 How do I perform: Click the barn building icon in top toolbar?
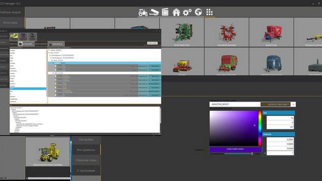176,12
